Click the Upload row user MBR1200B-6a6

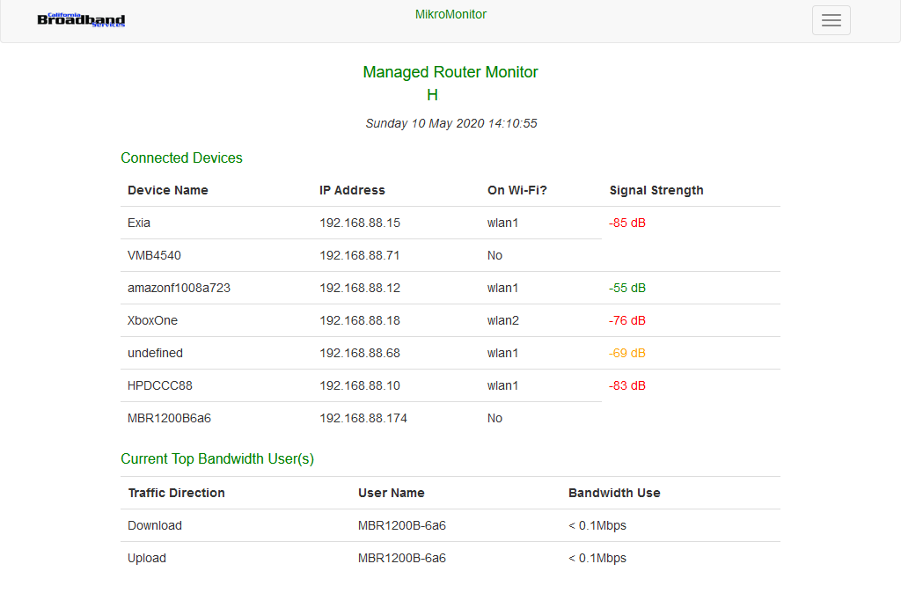401,558
